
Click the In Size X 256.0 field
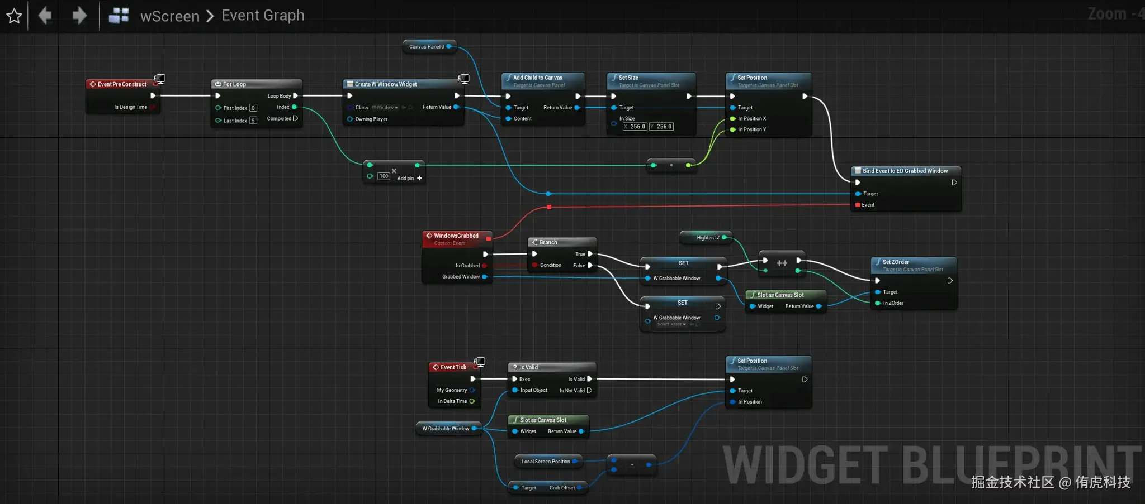(x=635, y=127)
